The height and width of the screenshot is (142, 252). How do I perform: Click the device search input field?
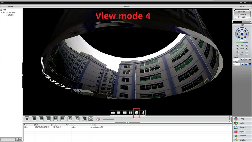8,140
